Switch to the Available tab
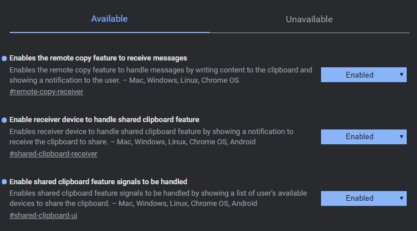This screenshot has width=417, height=231. click(x=109, y=19)
